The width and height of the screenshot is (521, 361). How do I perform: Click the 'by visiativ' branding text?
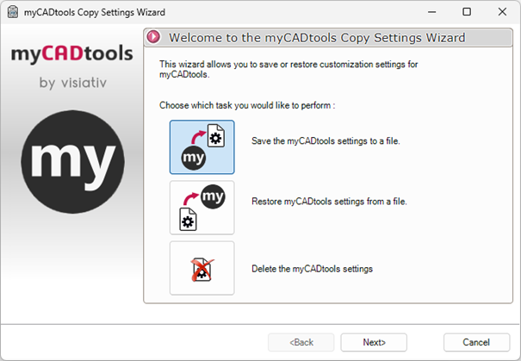point(72,84)
